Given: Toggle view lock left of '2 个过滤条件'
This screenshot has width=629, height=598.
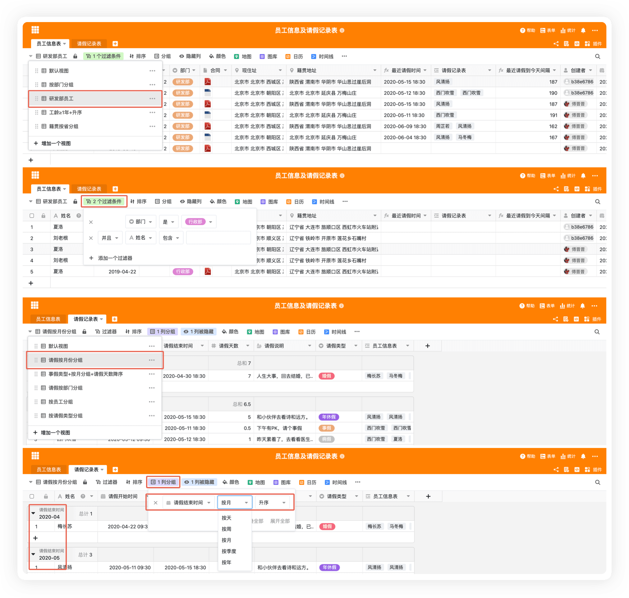Looking at the screenshot, I should coord(75,201).
